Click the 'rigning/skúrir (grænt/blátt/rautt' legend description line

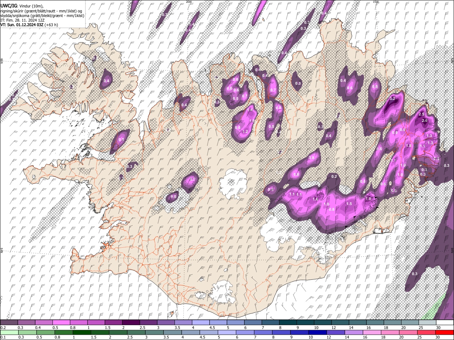41,11
